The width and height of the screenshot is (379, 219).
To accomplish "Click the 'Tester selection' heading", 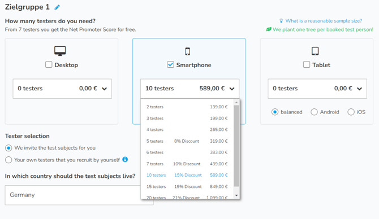I will pos(27,136).
